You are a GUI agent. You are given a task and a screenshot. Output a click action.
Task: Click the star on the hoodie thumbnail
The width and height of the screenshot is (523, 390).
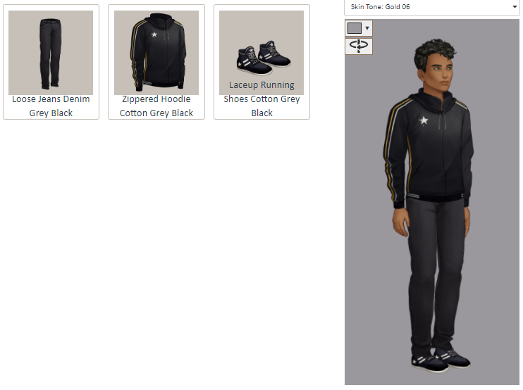(154, 34)
